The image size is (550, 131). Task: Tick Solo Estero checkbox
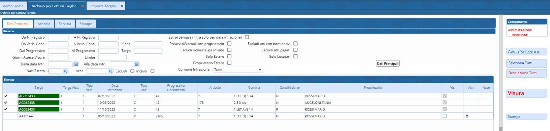(229, 56)
